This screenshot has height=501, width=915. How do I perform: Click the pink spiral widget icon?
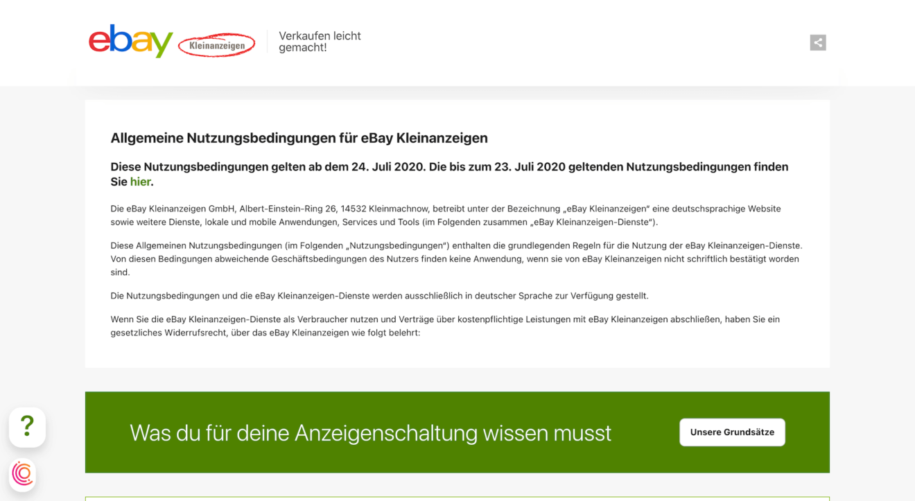[x=22, y=474]
